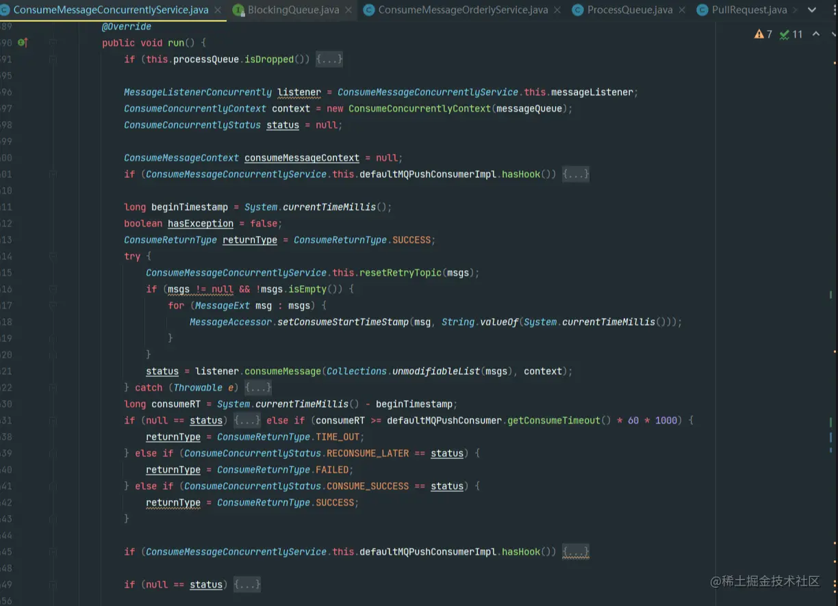Click the TIME_OUT constant
838x606 pixels.
pos(338,437)
